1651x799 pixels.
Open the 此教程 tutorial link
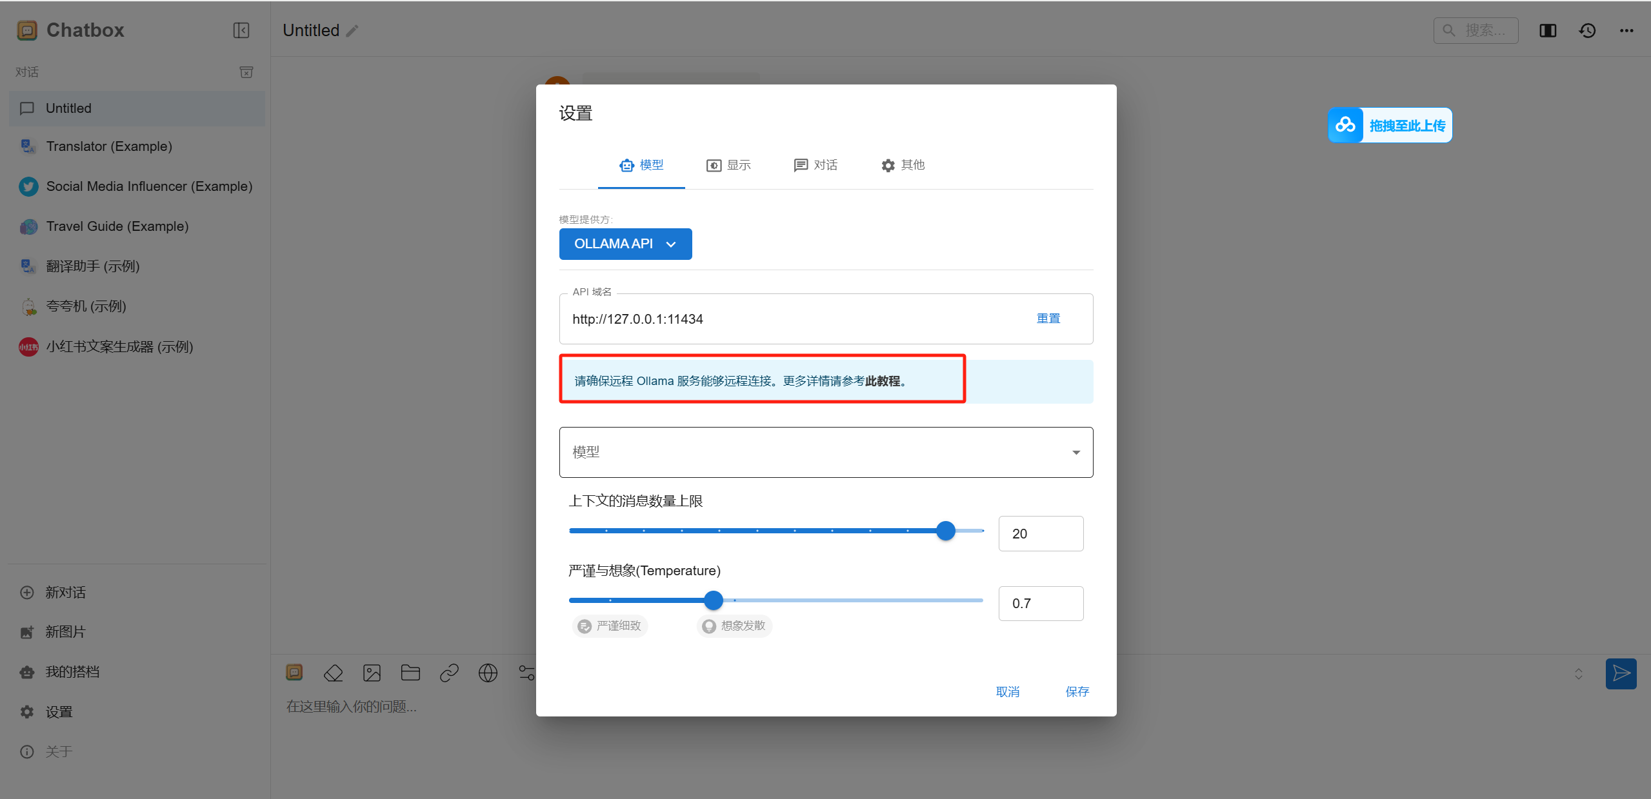tap(883, 381)
